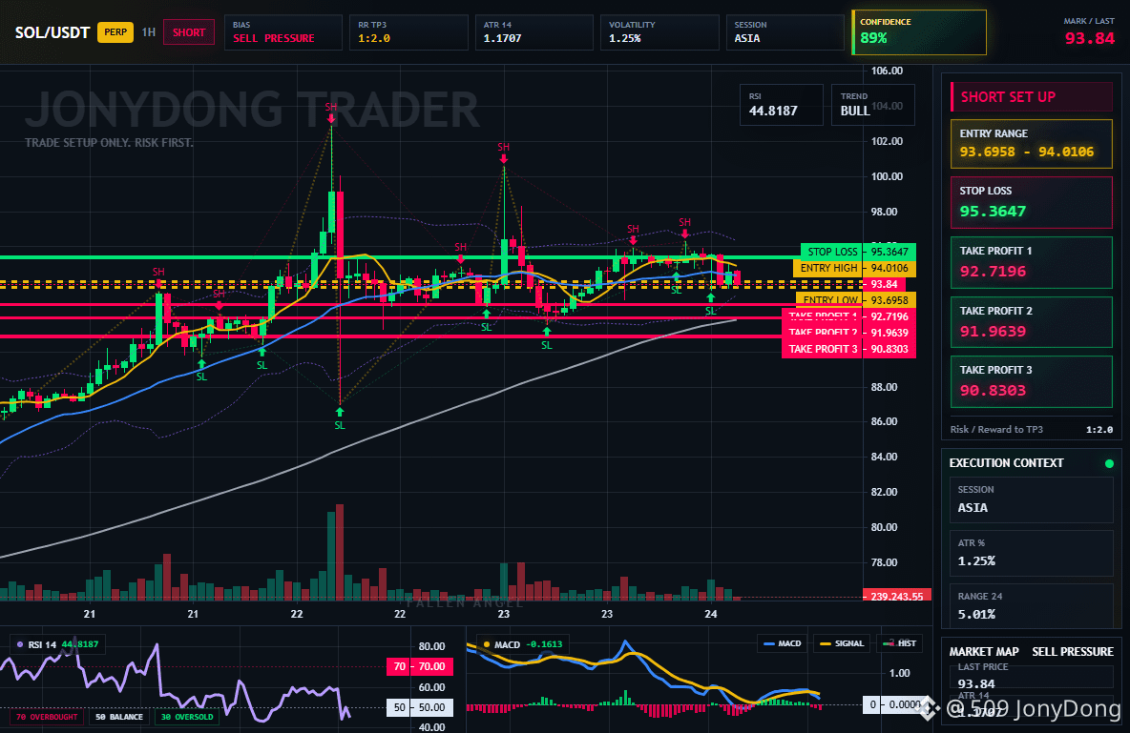Click the TREND BULL chart badge
This screenshot has height=733, width=1130.
tap(872, 105)
